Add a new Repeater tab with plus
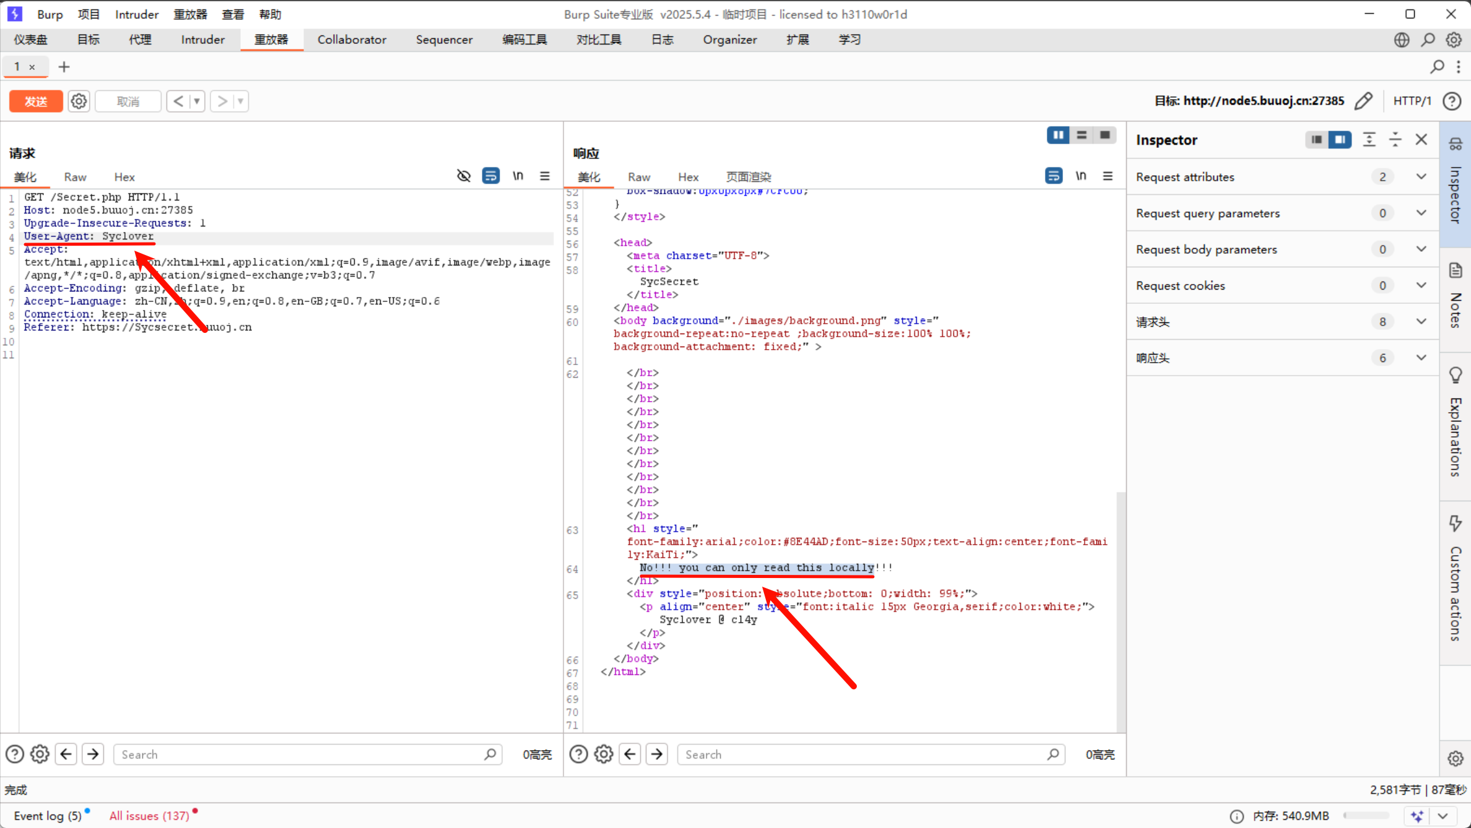 [64, 67]
